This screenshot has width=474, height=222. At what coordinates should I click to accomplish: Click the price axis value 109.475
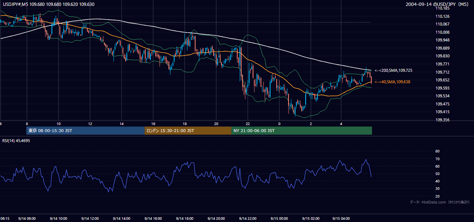coord(442,104)
